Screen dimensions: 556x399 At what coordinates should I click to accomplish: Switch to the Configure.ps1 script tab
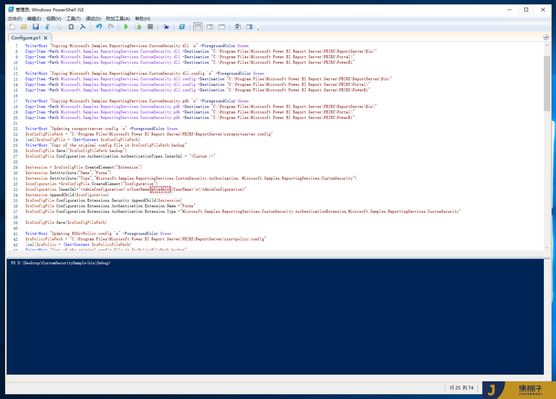coord(26,38)
